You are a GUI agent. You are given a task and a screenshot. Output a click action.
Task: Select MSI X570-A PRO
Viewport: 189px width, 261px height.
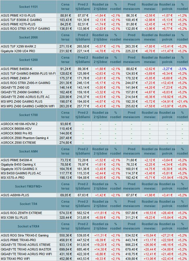tap(12, 178)
